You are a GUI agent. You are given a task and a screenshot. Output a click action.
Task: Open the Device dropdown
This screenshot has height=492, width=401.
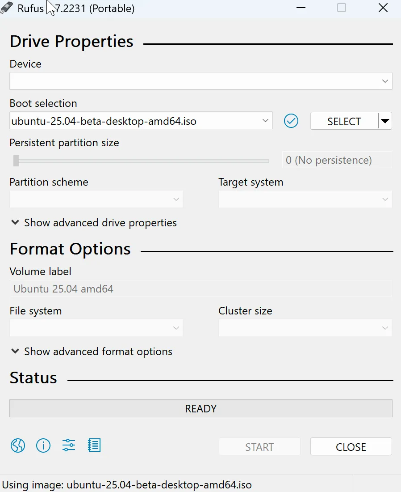[x=200, y=81]
